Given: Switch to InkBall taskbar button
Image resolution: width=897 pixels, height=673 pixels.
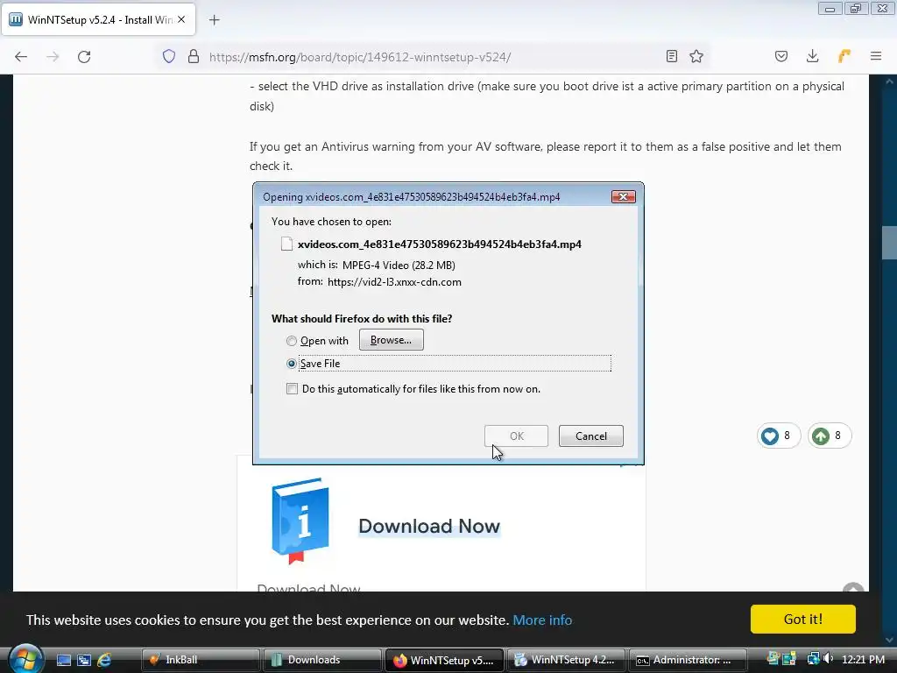Looking at the screenshot, I should [201, 660].
